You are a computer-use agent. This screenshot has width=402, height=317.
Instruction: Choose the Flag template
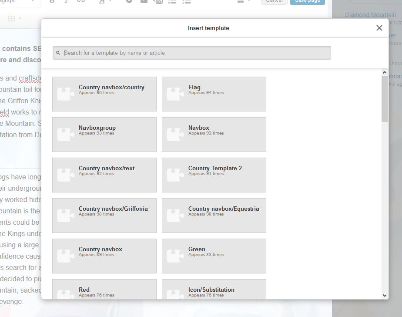(214, 94)
